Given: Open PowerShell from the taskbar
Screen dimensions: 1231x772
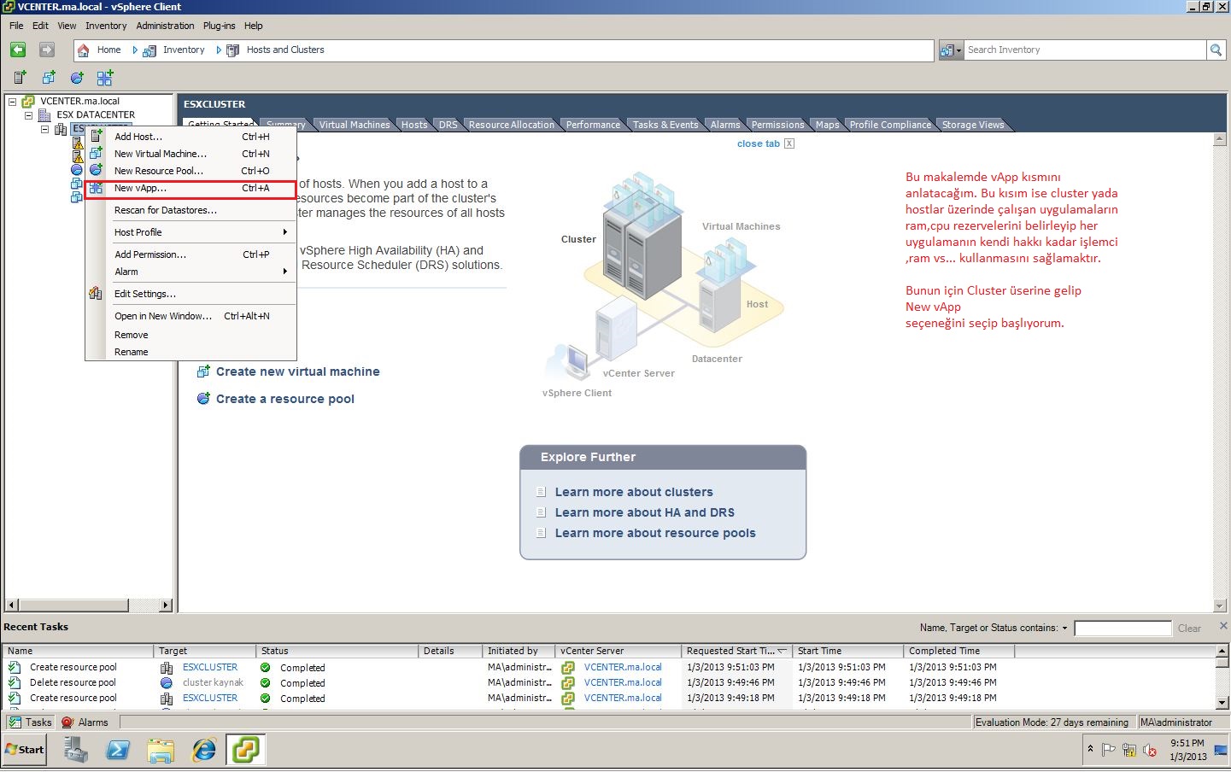Looking at the screenshot, I should pos(118,750).
